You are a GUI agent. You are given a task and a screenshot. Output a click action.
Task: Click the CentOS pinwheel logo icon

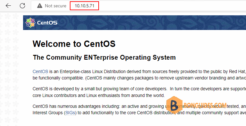click(x=30, y=23)
